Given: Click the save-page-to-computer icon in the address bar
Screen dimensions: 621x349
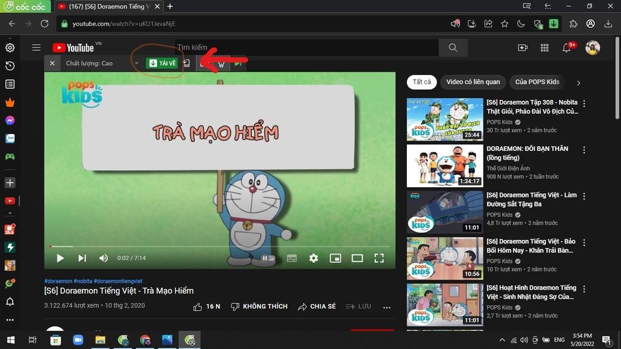Looking at the screenshot, I should pos(472,24).
